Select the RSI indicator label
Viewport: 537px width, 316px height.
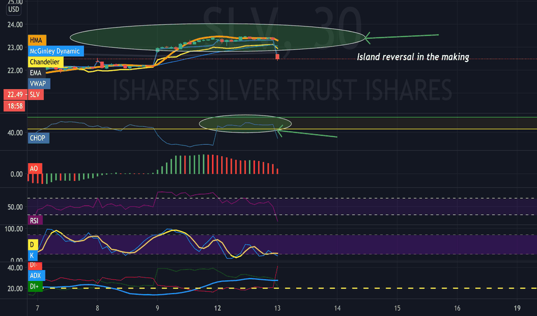click(35, 221)
